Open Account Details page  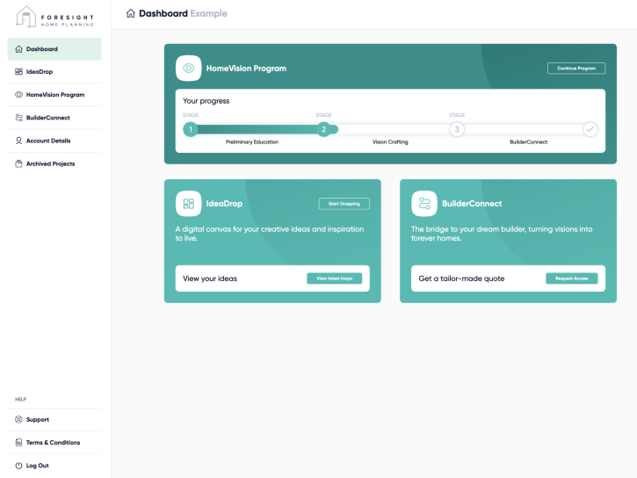pyautogui.click(x=48, y=141)
